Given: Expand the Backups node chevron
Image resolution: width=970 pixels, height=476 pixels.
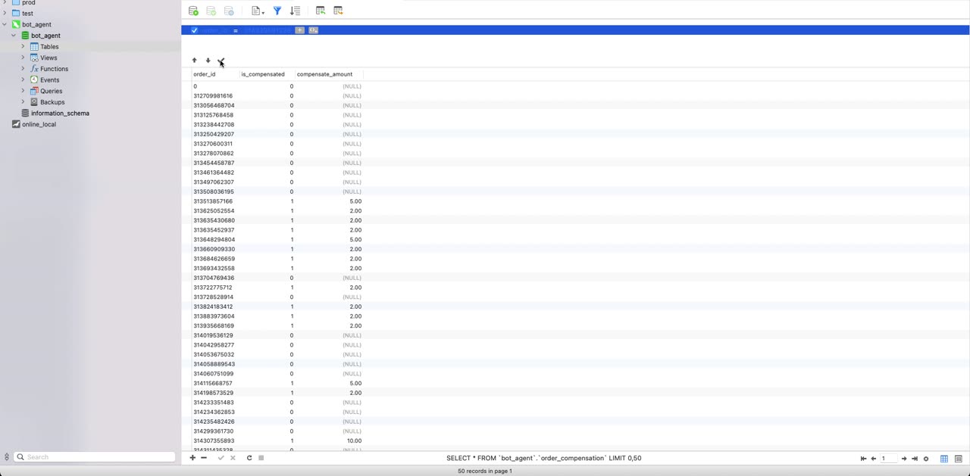Looking at the screenshot, I should (x=23, y=101).
